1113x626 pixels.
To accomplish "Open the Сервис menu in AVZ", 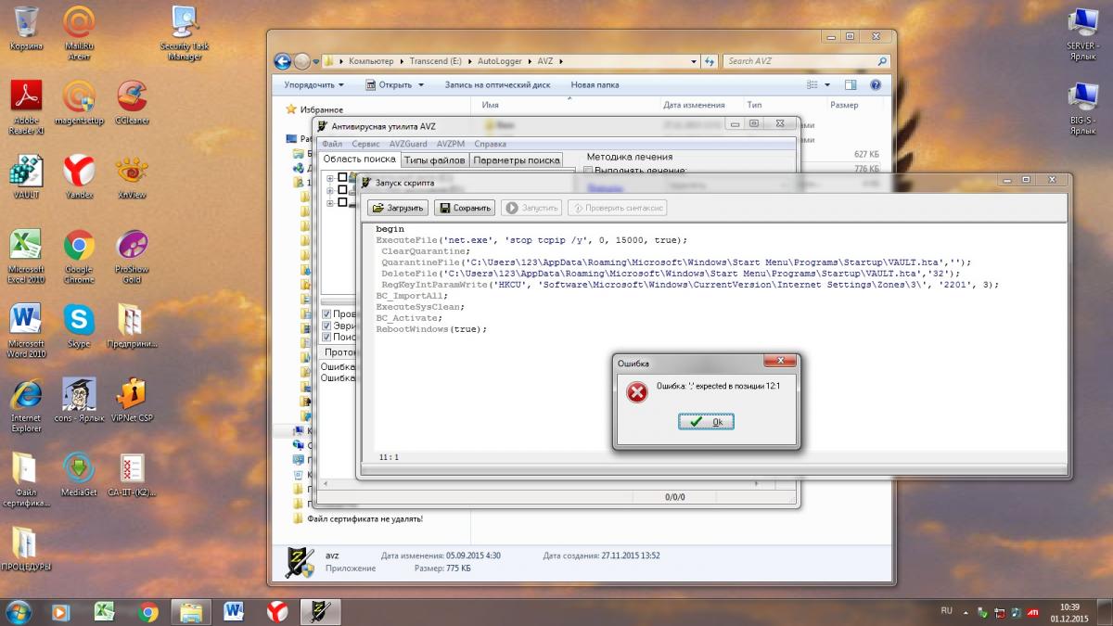I will (365, 144).
